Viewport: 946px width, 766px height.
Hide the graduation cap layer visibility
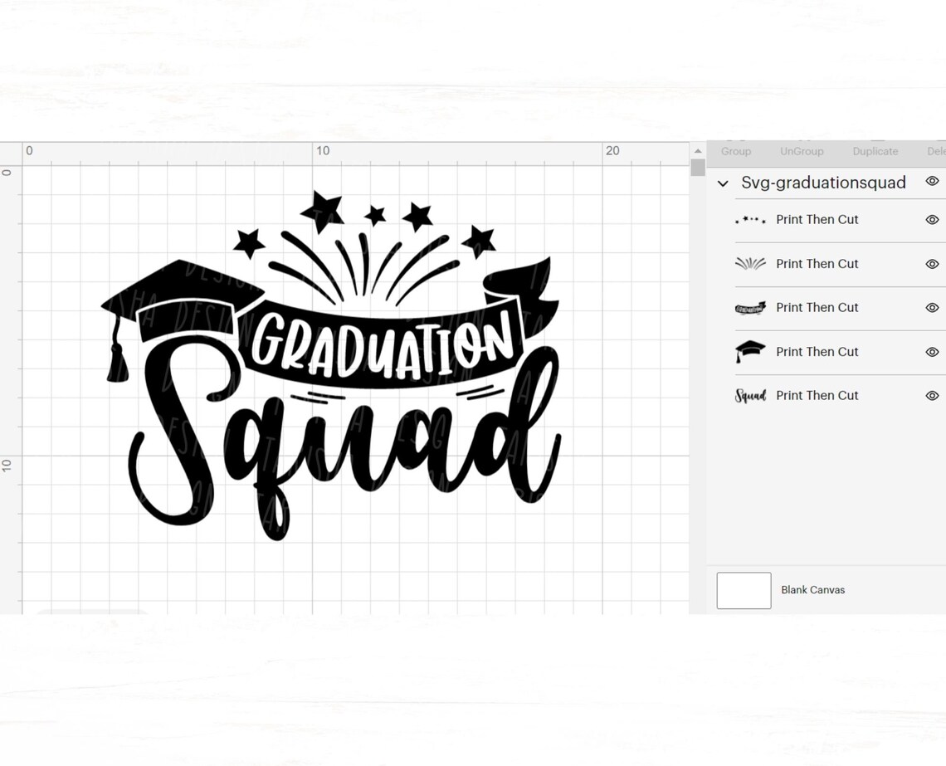pos(932,352)
